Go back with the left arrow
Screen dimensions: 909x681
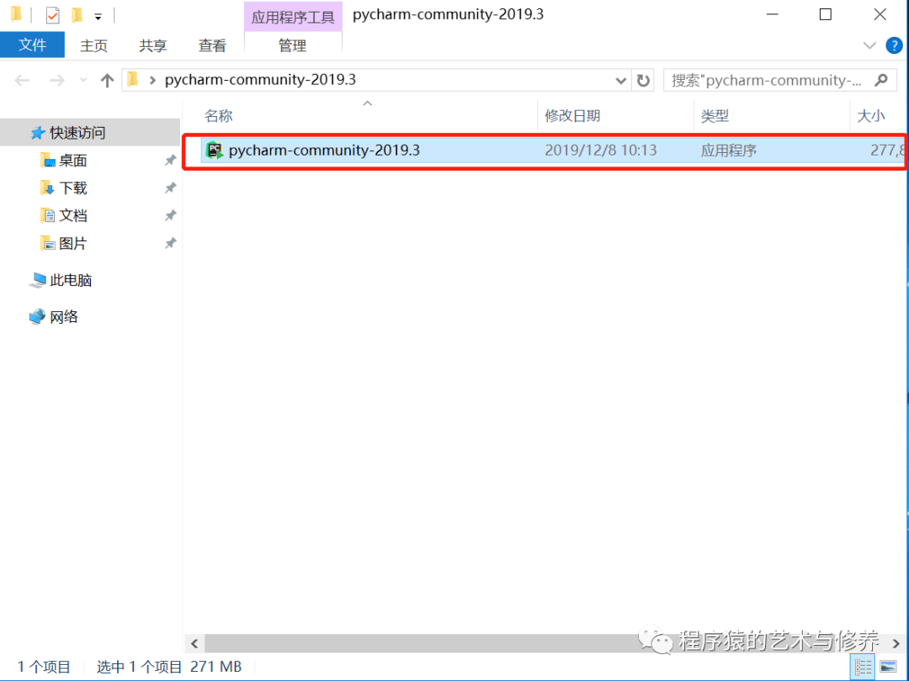pyautogui.click(x=22, y=80)
